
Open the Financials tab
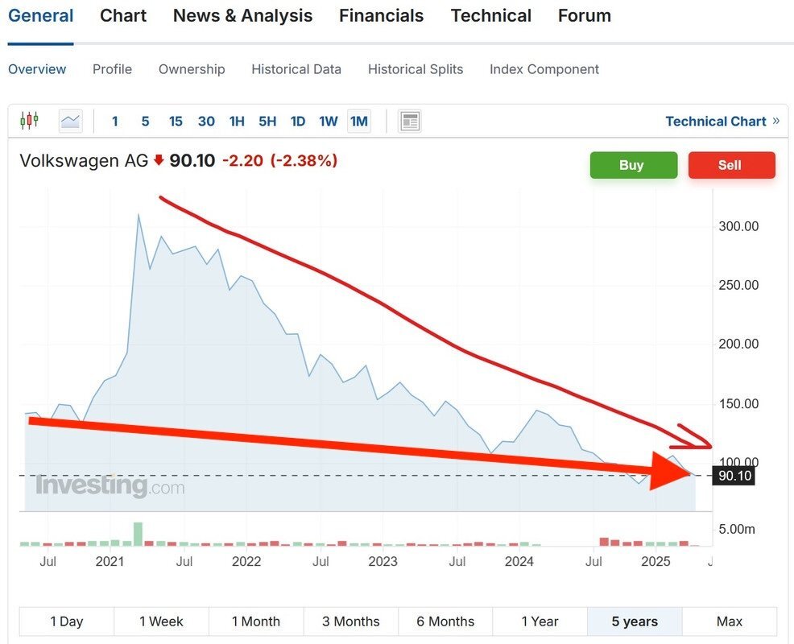pos(382,15)
